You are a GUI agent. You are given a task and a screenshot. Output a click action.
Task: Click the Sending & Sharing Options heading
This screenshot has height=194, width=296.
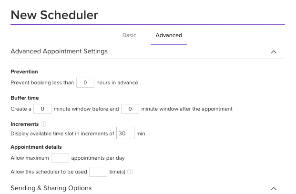click(x=51, y=188)
